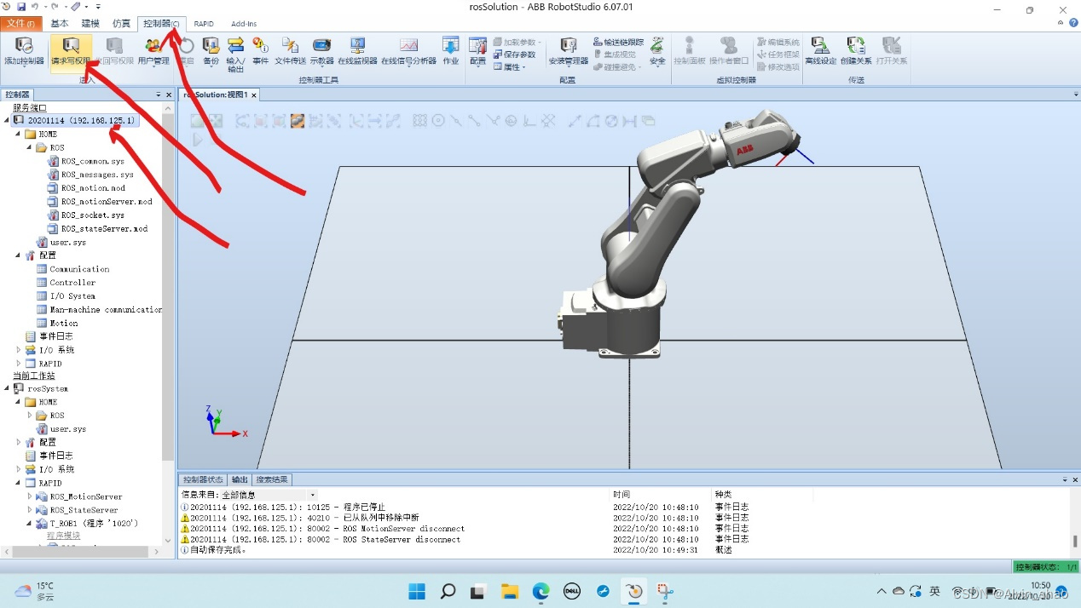This screenshot has height=608, width=1081.
Task: Open 文件传送 (File Transfer) tool
Action: [x=291, y=51]
